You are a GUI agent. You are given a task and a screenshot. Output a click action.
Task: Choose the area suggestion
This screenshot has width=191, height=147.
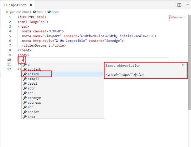coord(63,117)
